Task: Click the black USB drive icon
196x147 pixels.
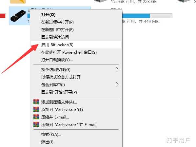Action: 18,15
